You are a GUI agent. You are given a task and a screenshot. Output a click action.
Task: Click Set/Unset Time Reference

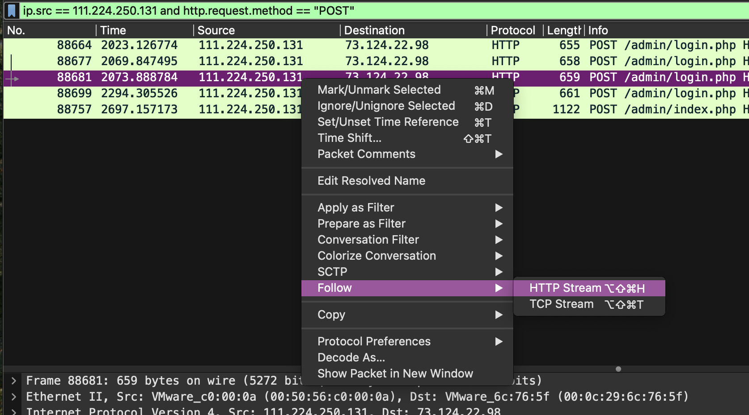tap(388, 122)
